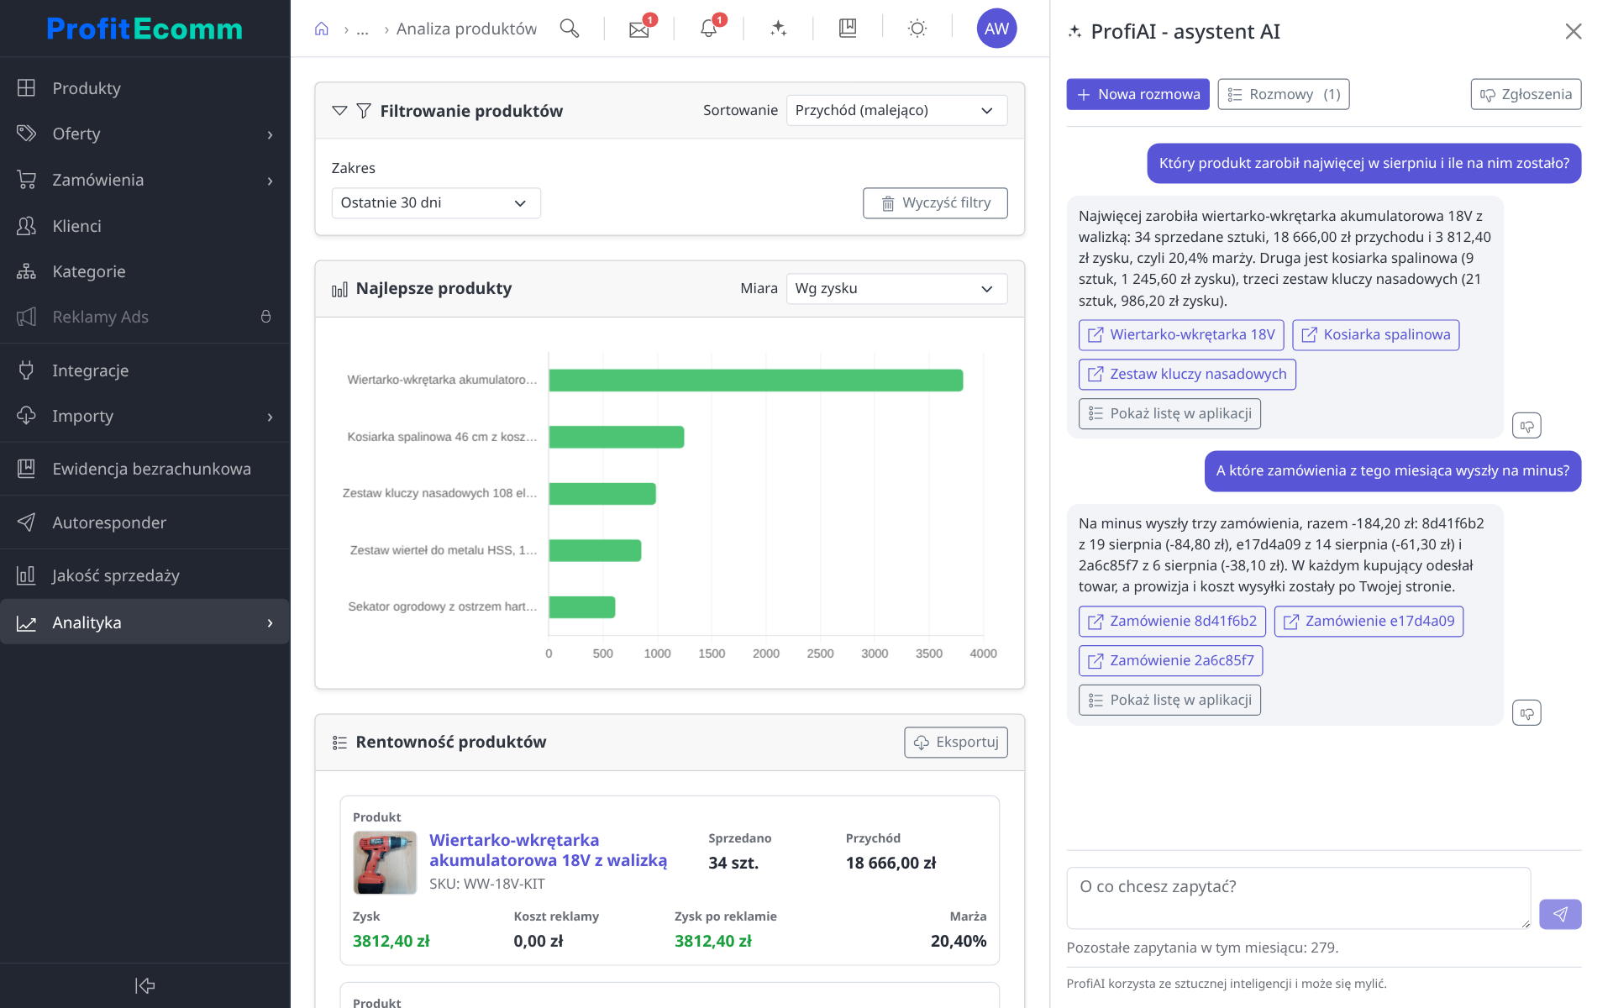Open the search magnifier icon
The height and width of the screenshot is (1008, 1613).
(570, 29)
